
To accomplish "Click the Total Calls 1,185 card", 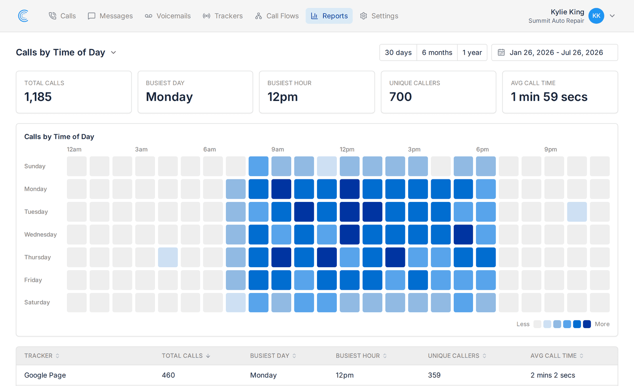I will [x=74, y=92].
